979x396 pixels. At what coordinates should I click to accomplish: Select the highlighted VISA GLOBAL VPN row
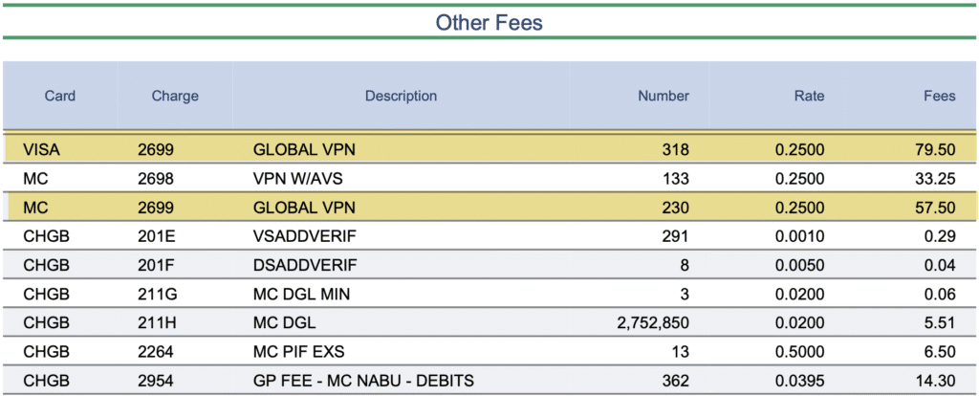[x=488, y=149]
